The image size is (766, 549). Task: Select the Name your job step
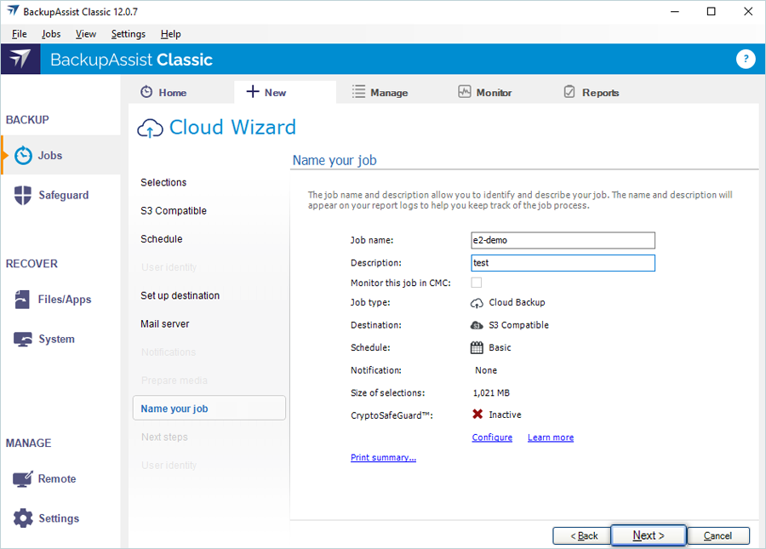209,408
